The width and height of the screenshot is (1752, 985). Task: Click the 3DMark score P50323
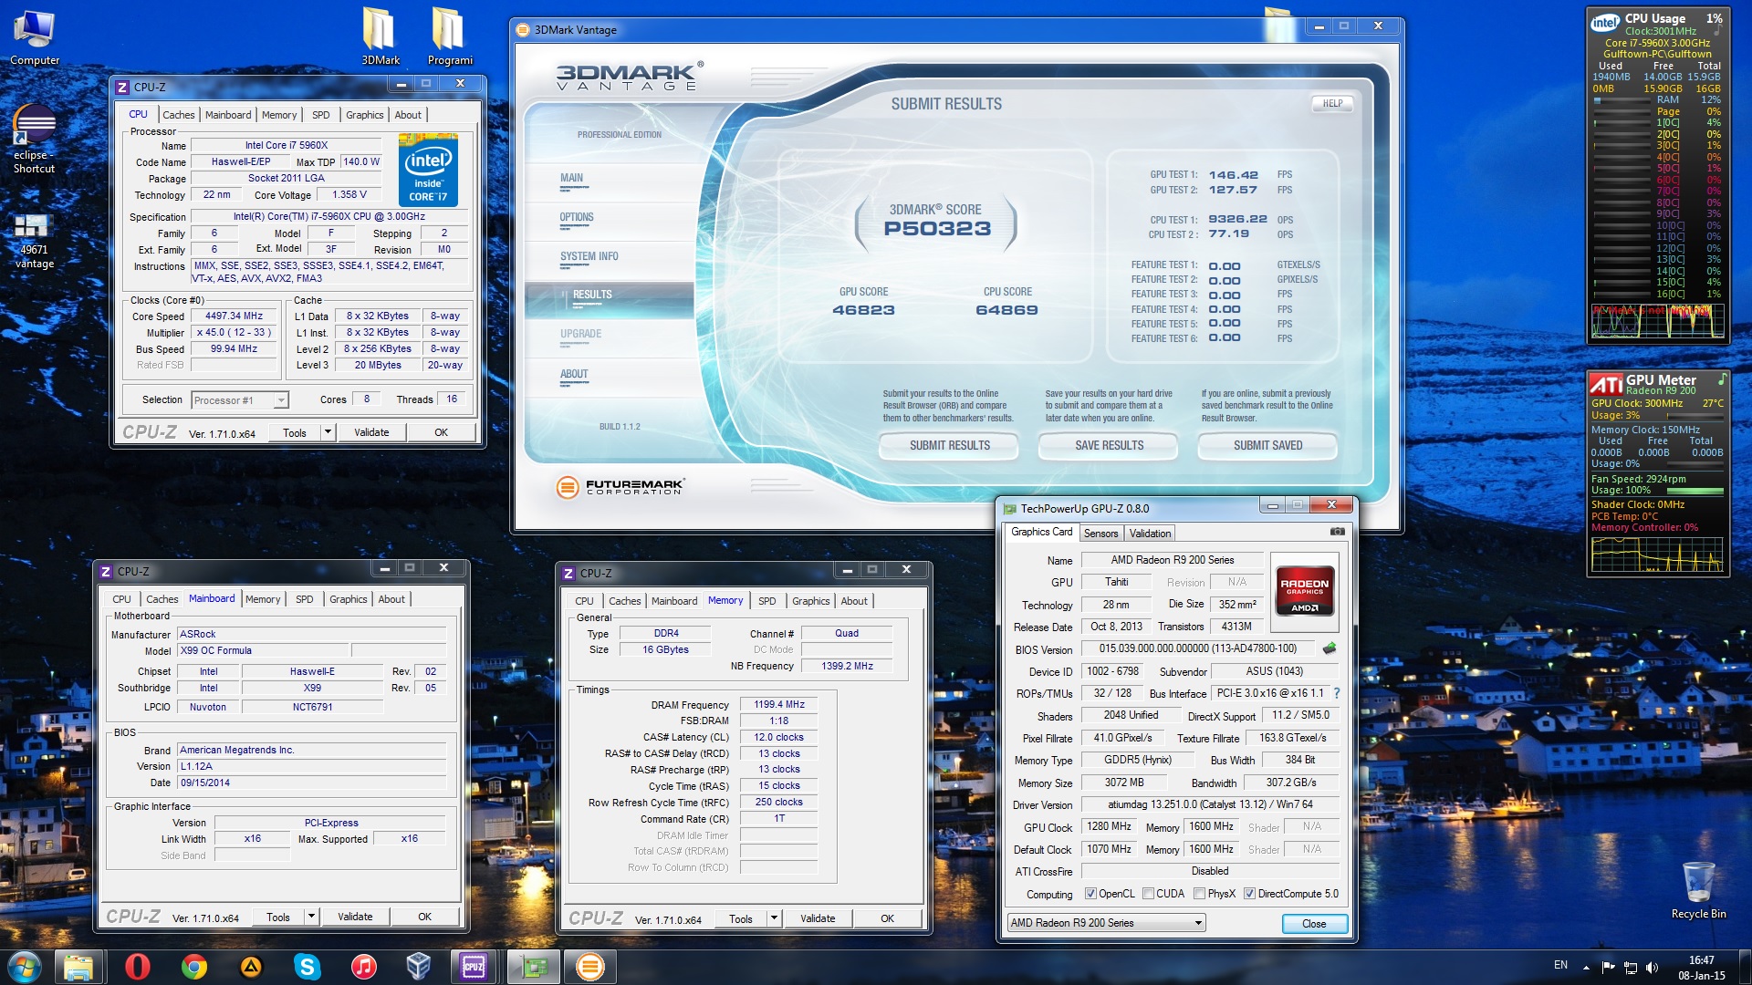coord(937,229)
